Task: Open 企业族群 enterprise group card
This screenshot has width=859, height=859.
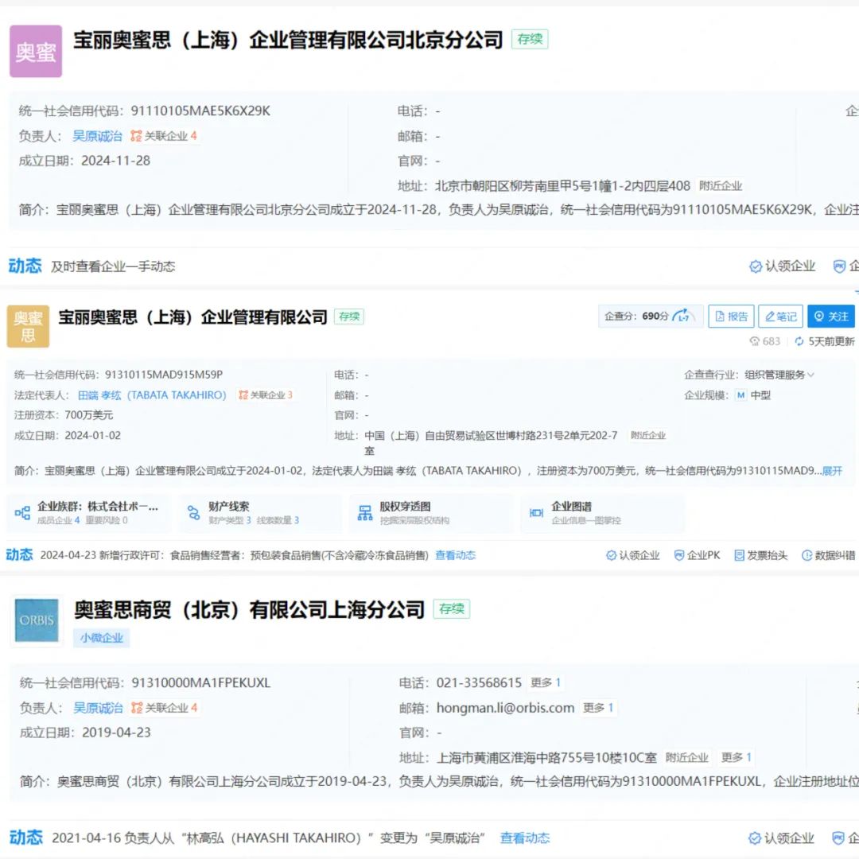Action: [x=87, y=513]
